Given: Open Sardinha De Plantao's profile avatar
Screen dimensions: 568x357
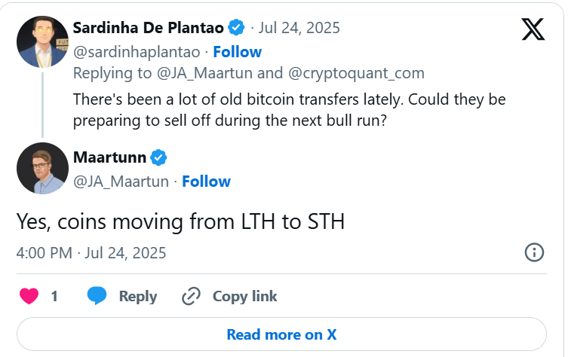Looking at the screenshot, I should click(x=42, y=41).
